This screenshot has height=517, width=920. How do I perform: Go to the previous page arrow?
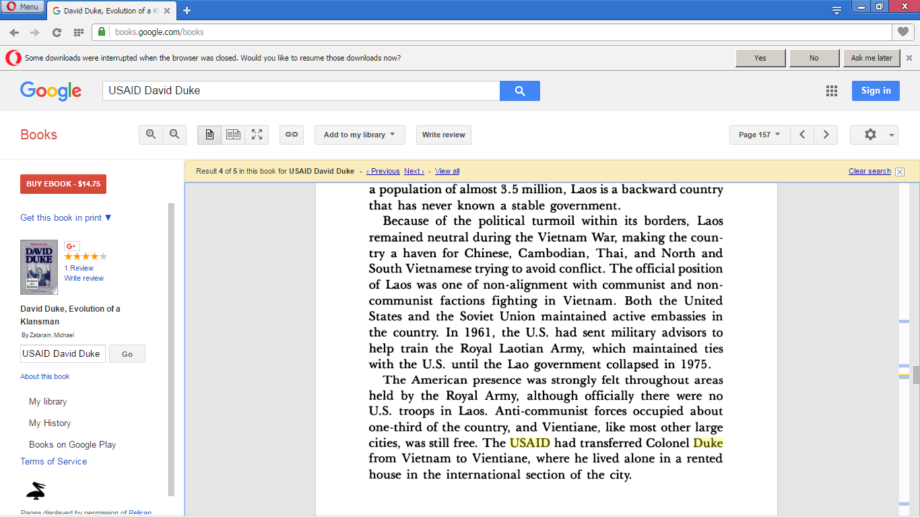pos(802,135)
